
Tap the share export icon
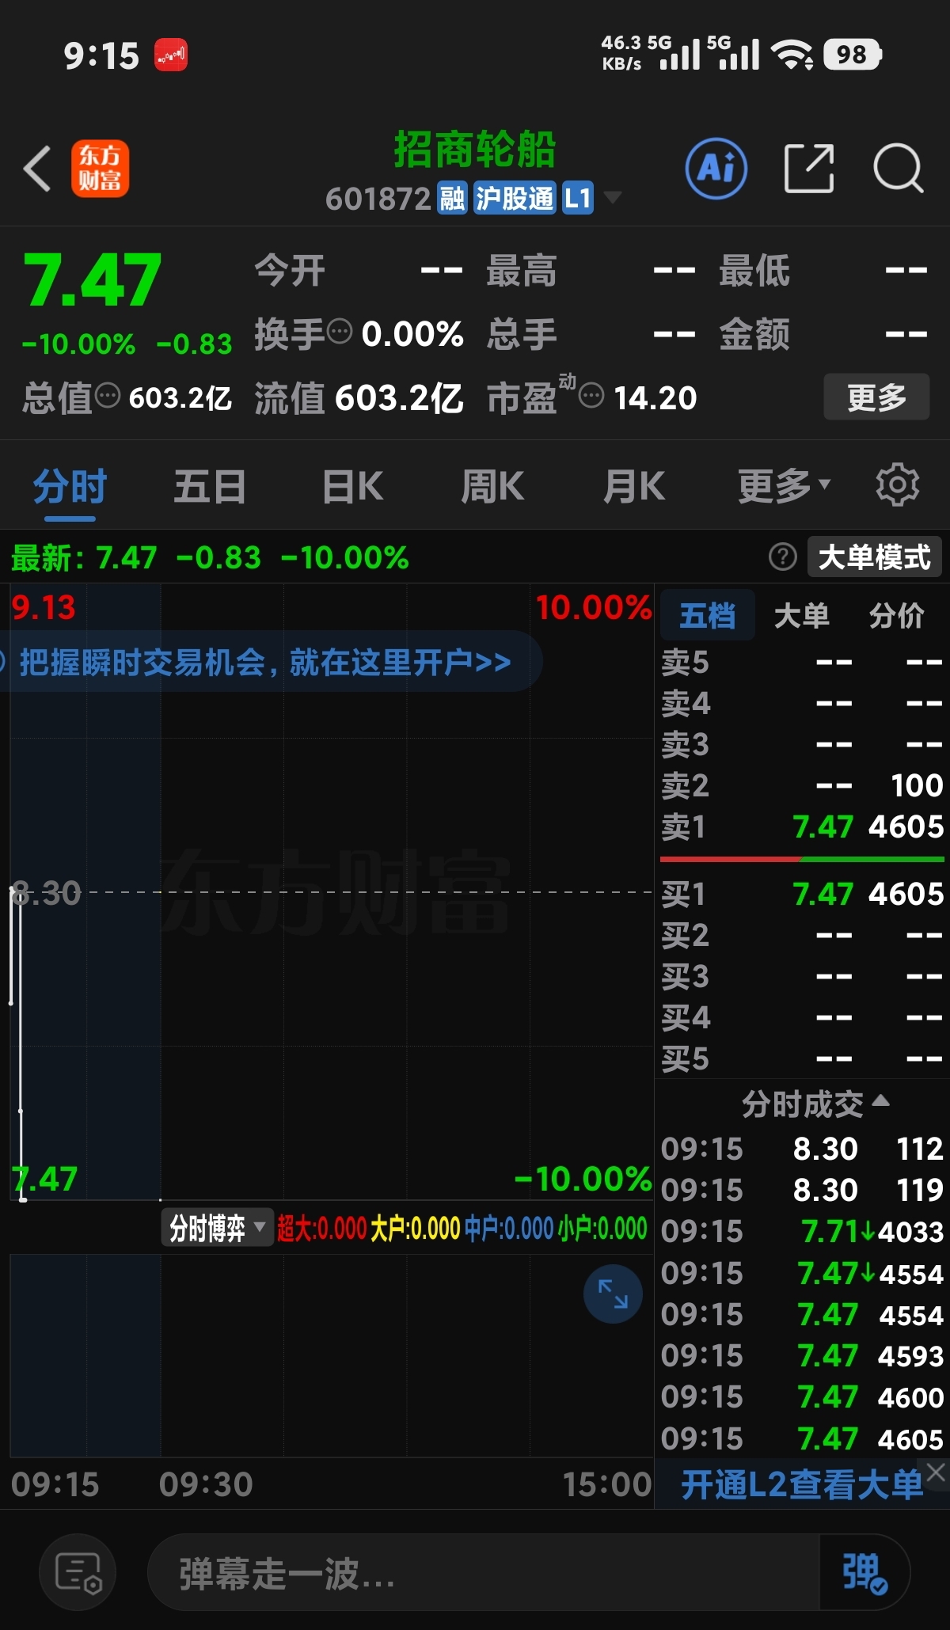(809, 168)
